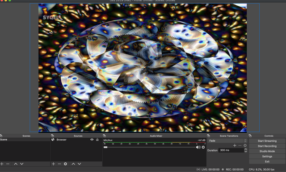286x172 pixels.
Task: Pop out the Sources dock icon
Action: tap(52, 136)
